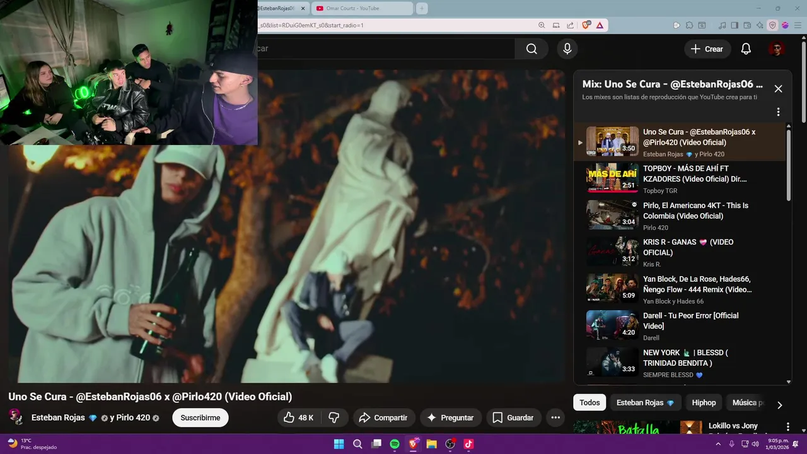Screen dimensions: 807x454
Task: Play Pirlo, El Americano 4KT - This Is Colombia
Action: (x=681, y=215)
